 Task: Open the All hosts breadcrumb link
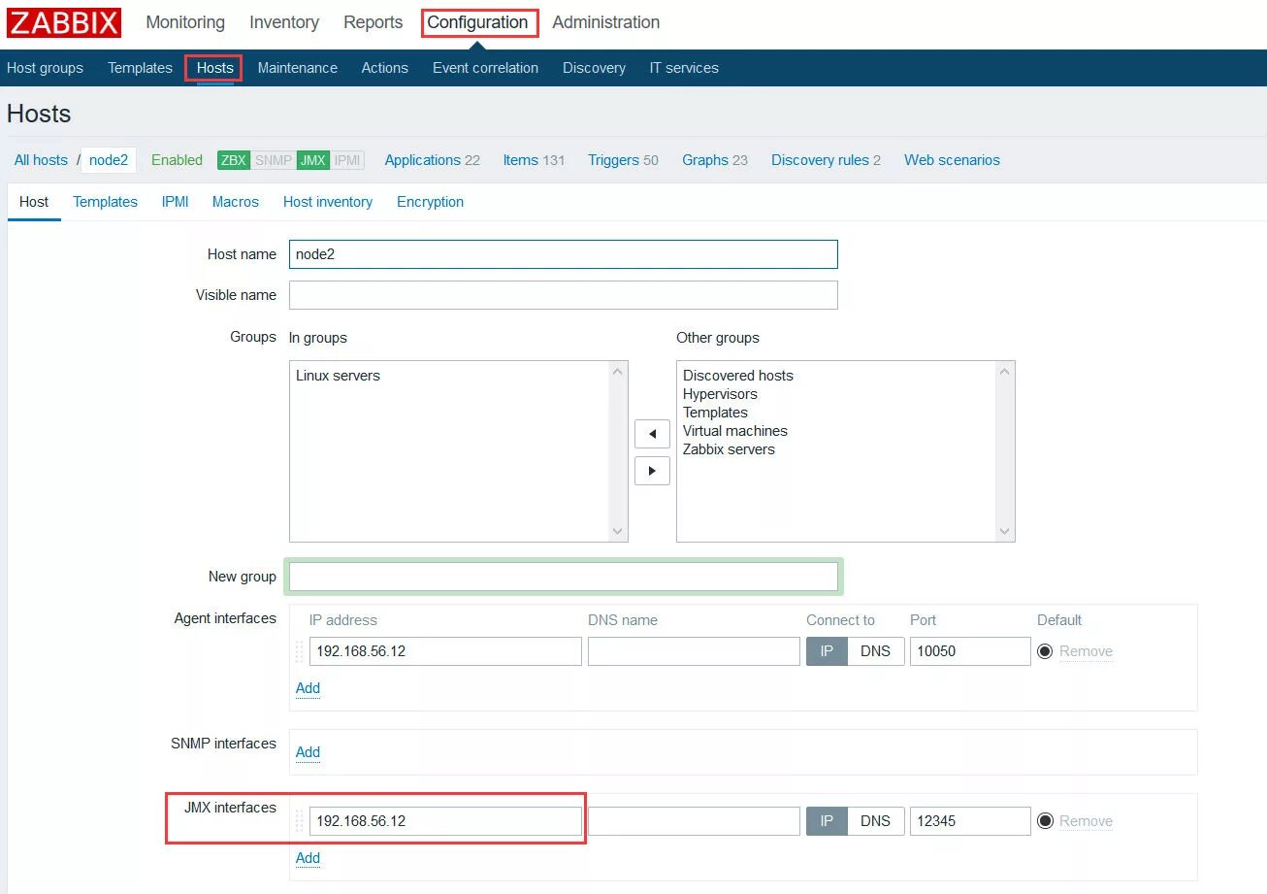click(x=41, y=160)
